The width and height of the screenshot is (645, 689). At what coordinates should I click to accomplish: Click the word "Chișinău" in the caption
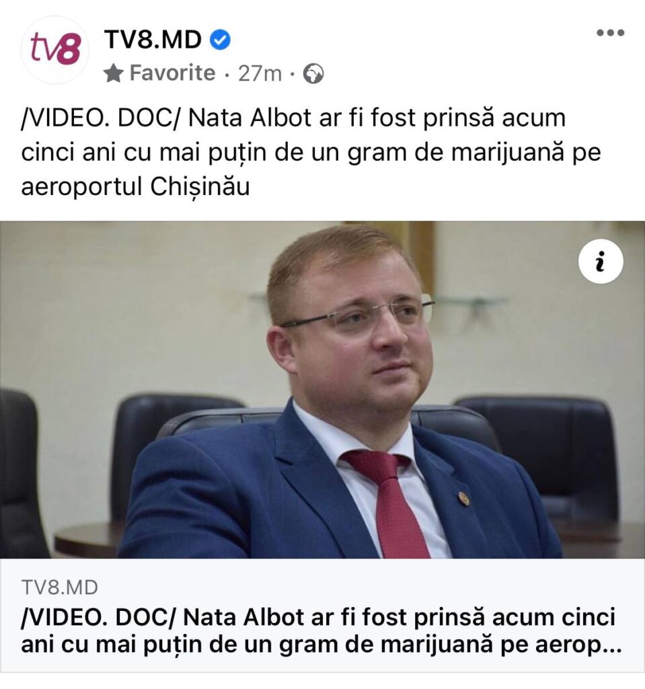tap(200, 188)
